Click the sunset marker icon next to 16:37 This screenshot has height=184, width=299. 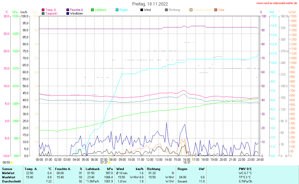coord(192,163)
